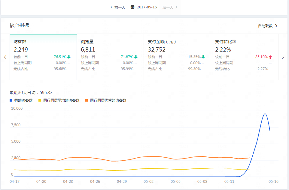Click the blue 我的访客数 legend swatch

tap(11, 100)
